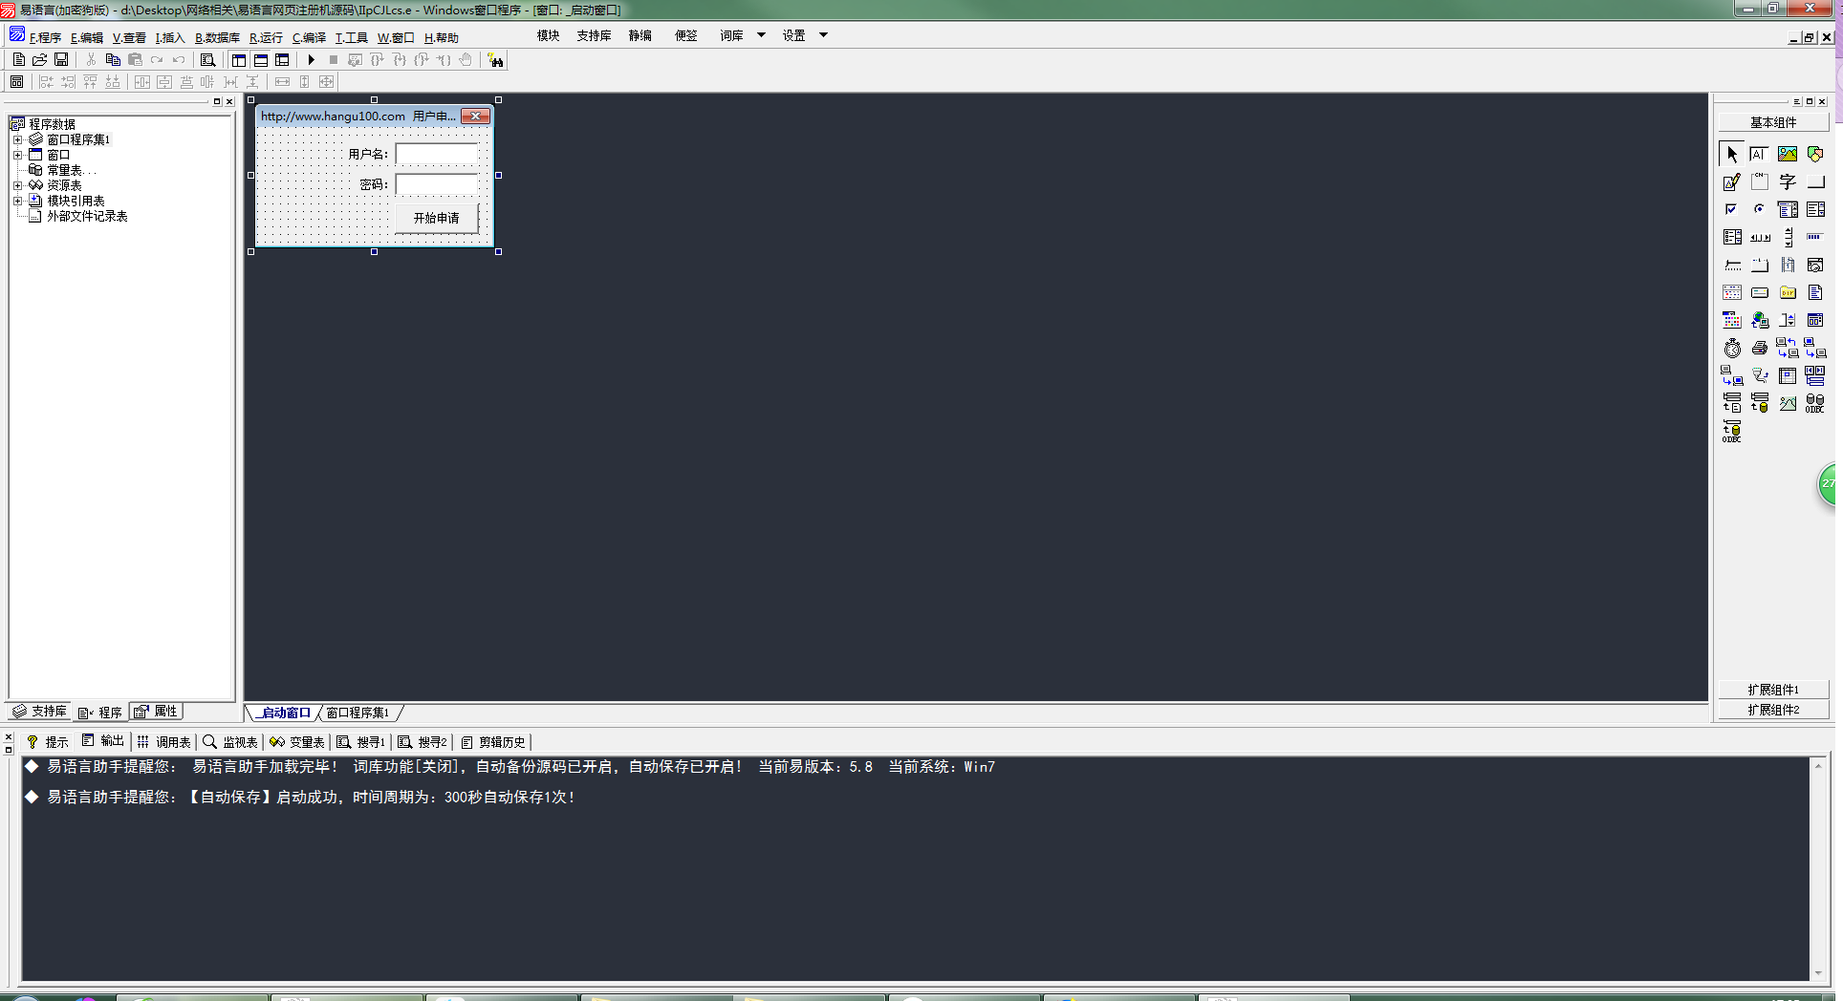Select the Picture Box component icon

point(1787,155)
